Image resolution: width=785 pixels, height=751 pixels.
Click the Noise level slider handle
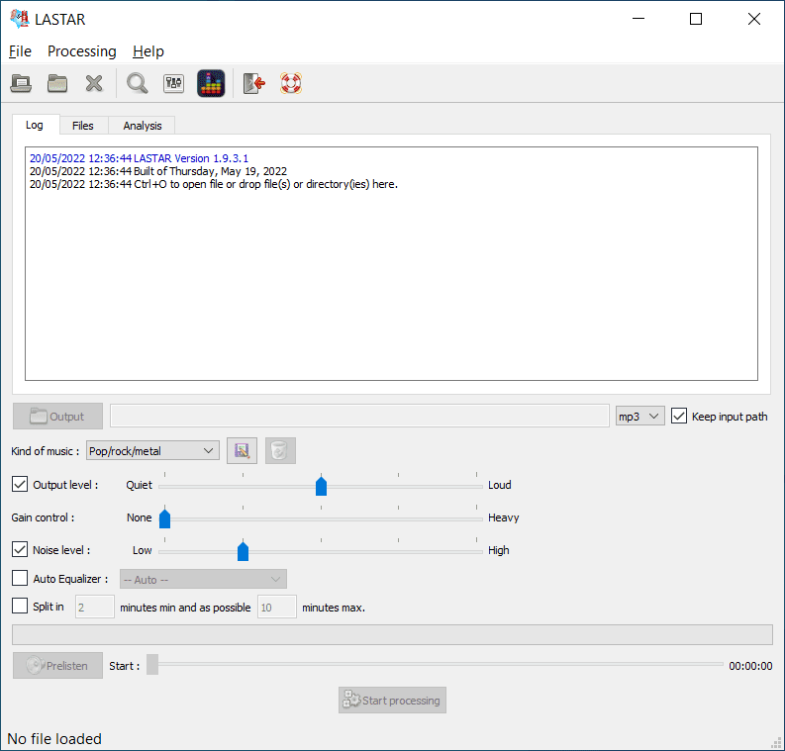pos(243,550)
